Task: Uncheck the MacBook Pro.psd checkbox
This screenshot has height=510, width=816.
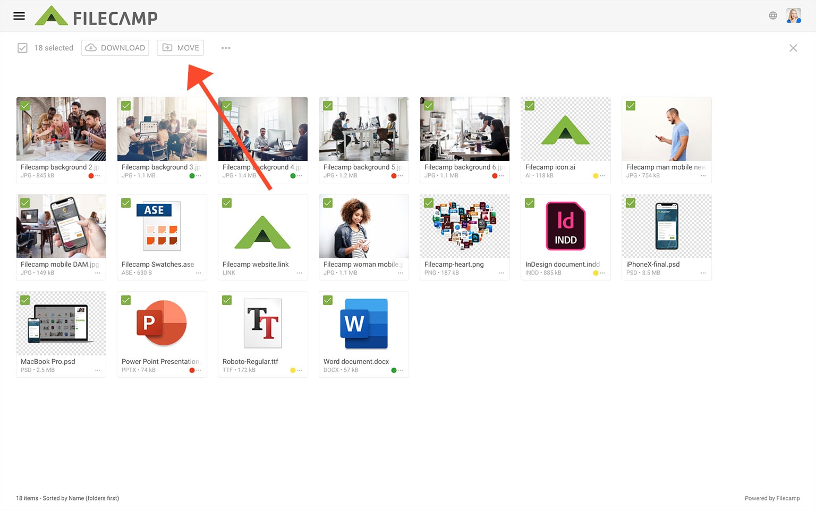Action: (25, 300)
